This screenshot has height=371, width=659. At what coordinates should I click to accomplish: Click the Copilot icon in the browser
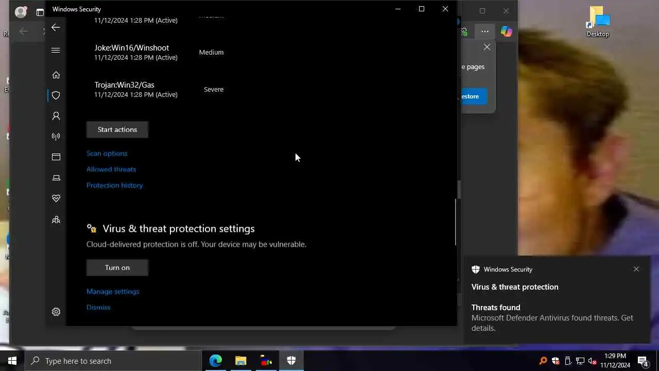507,31
